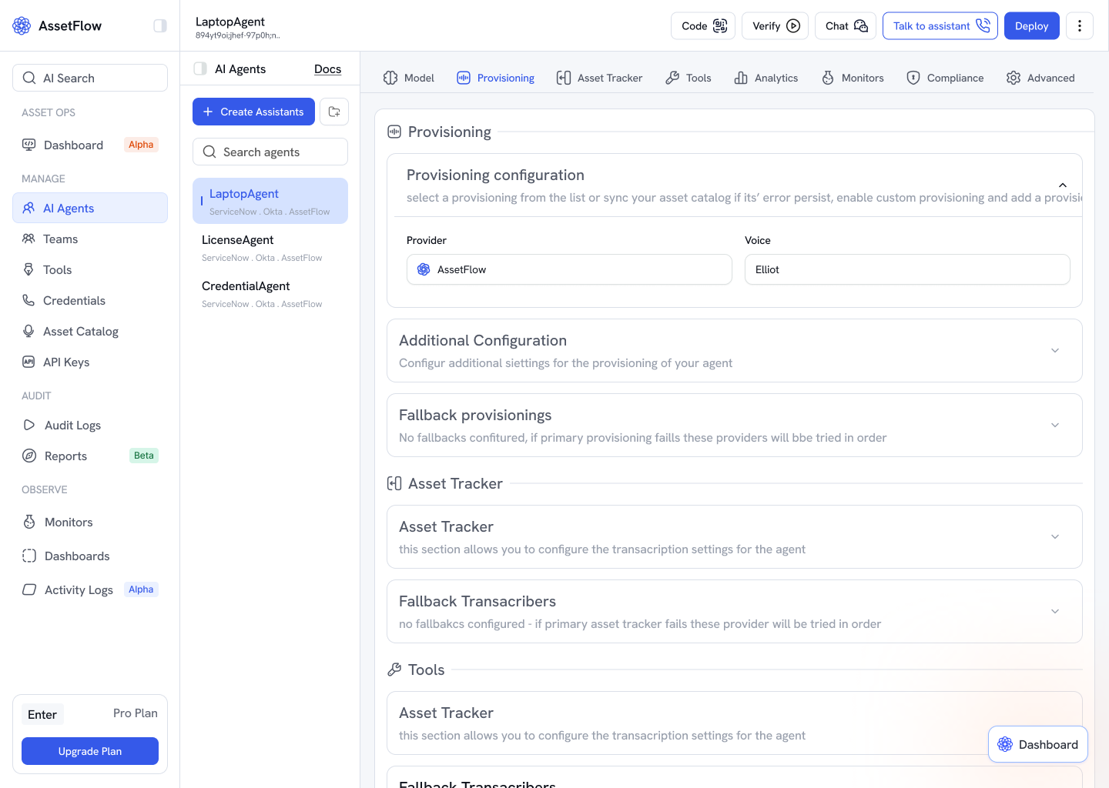The image size is (1109, 788).
Task: Click the Deploy button
Action: pos(1032,26)
